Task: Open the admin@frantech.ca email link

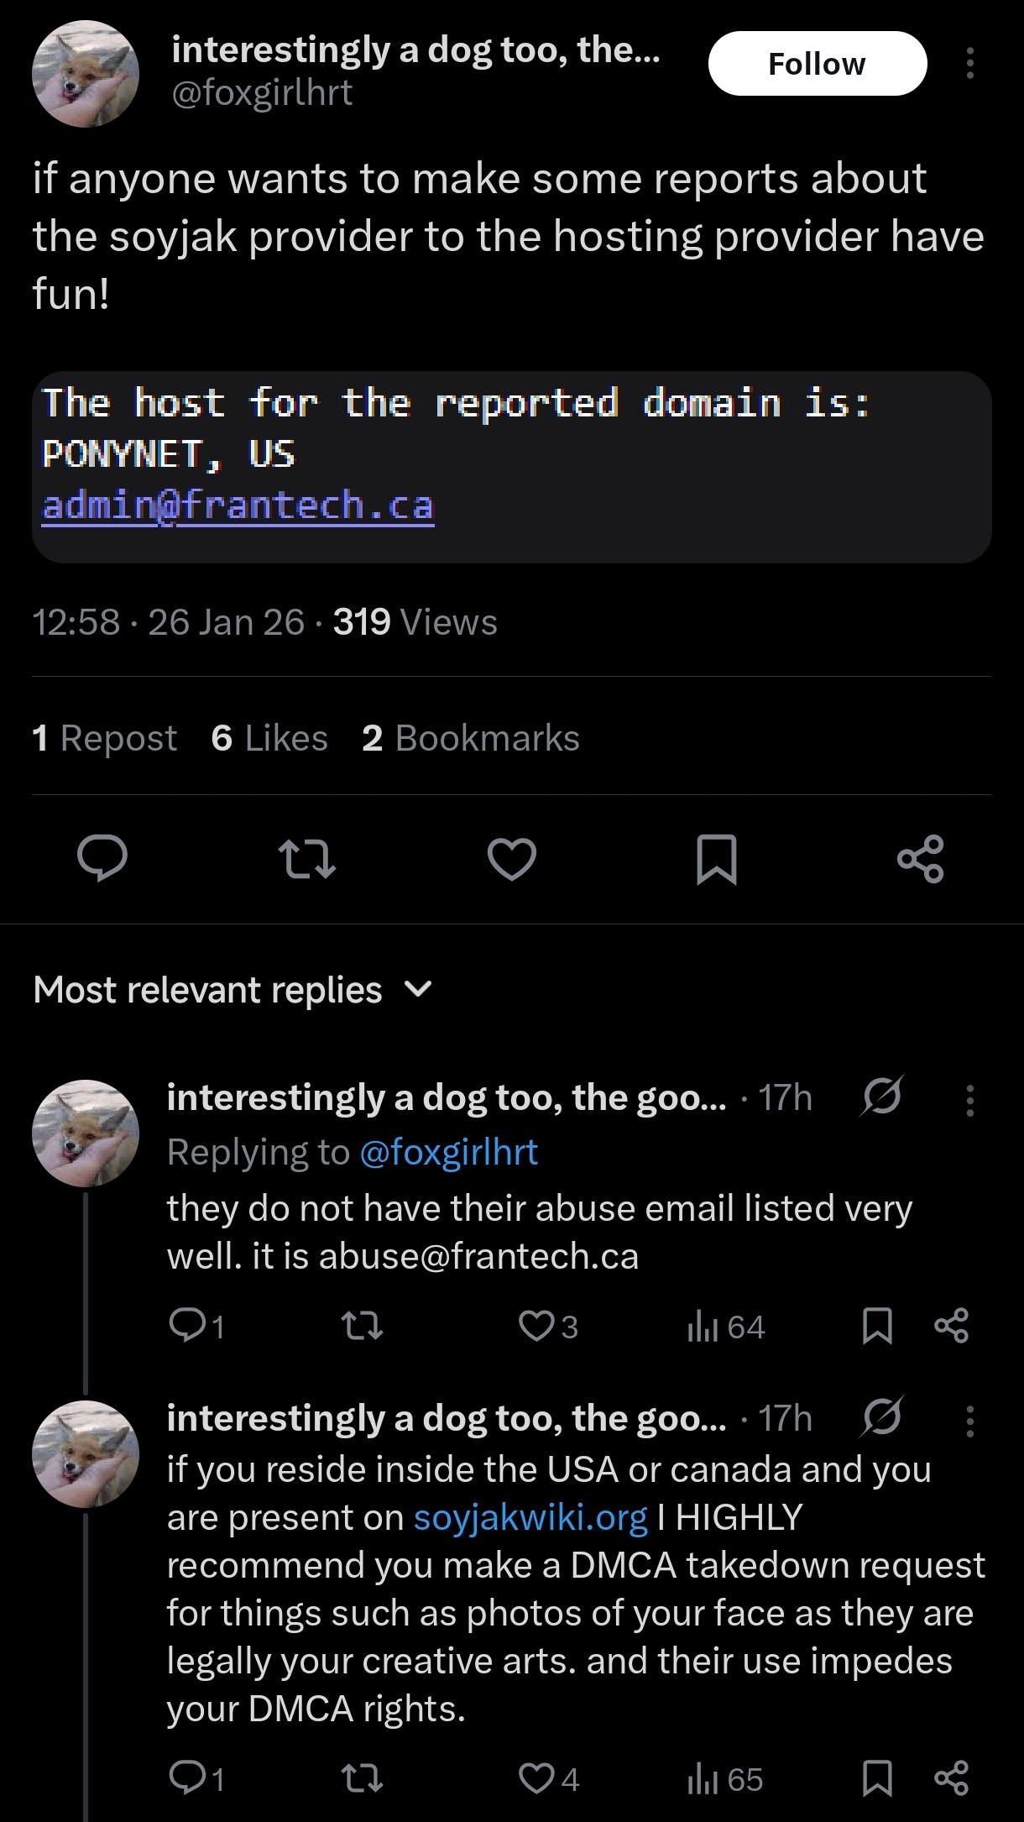Action: pos(238,505)
